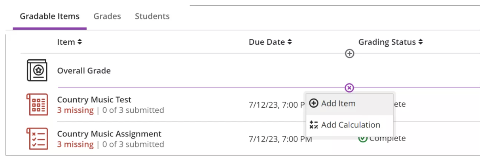Choose Add Item from the popup menu

click(x=338, y=104)
